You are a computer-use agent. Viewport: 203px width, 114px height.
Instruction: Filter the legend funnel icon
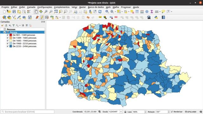click(13, 25)
